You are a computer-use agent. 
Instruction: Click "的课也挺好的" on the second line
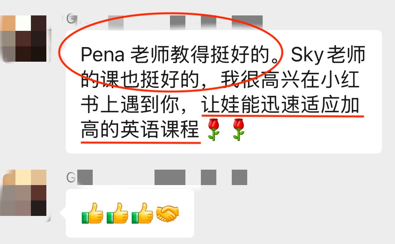pos(140,80)
